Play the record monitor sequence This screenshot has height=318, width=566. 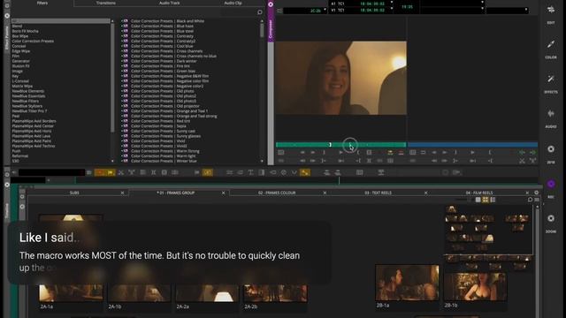coord(472,153)
